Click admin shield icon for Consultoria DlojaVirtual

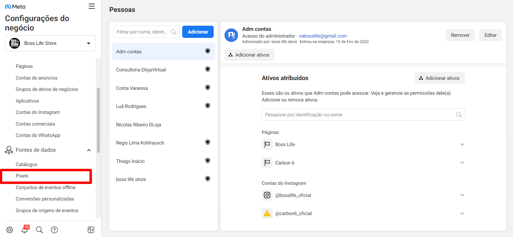tap(208, 69)
